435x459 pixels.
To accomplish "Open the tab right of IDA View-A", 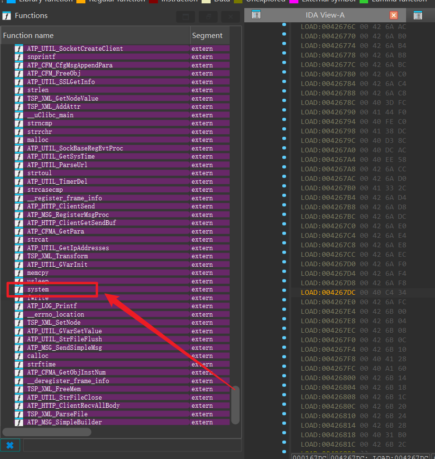I will (x=417, y=15).
